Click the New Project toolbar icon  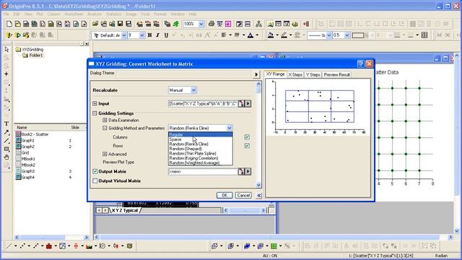pyautogui.click(x=9, y=24)
